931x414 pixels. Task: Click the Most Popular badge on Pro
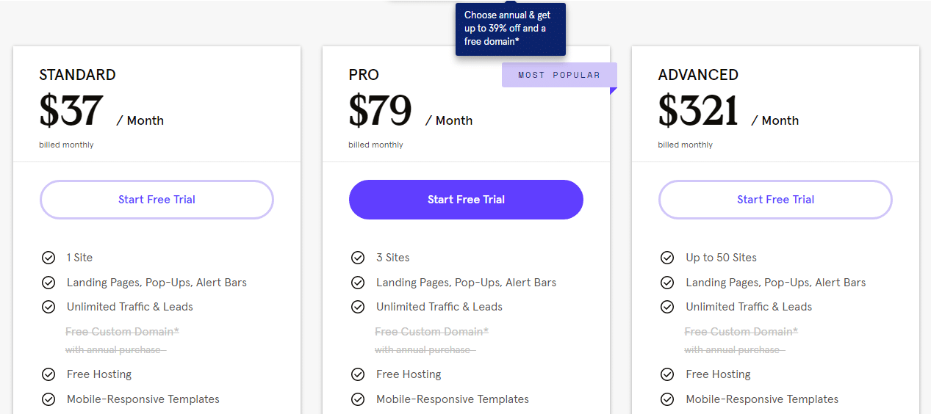point(559,75)
